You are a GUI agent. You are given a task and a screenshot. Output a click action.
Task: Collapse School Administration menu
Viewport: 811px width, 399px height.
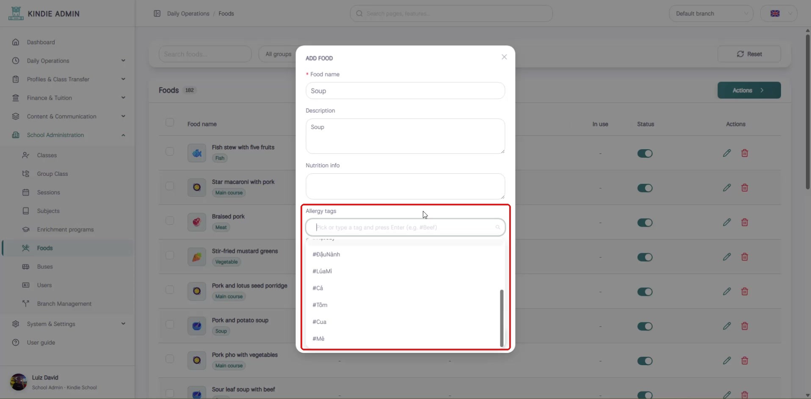click(68, 135)
